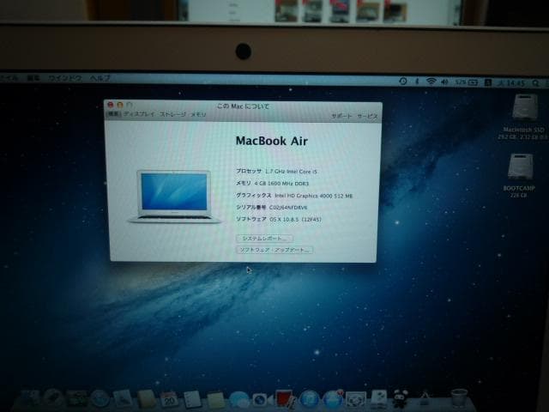Switch to the メモリ tab
The image size is (549, 412).
tap(198, 114)
